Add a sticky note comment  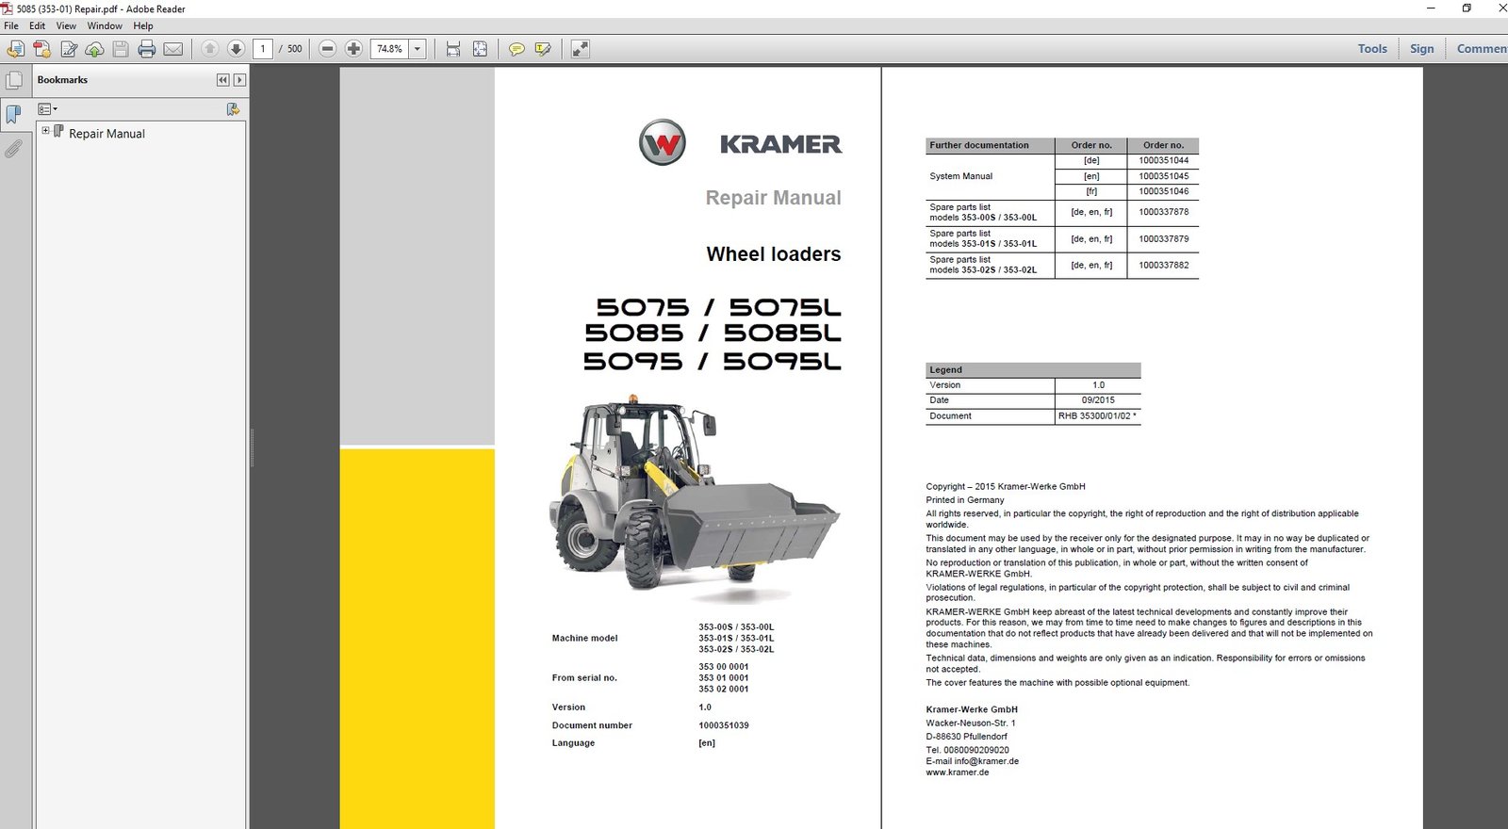(516, 49)
